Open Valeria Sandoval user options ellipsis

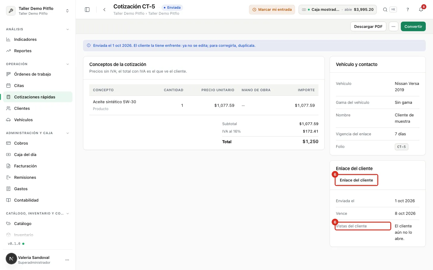point(67,260)
